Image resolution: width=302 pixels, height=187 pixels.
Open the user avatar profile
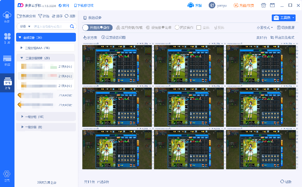click(212, 5)
